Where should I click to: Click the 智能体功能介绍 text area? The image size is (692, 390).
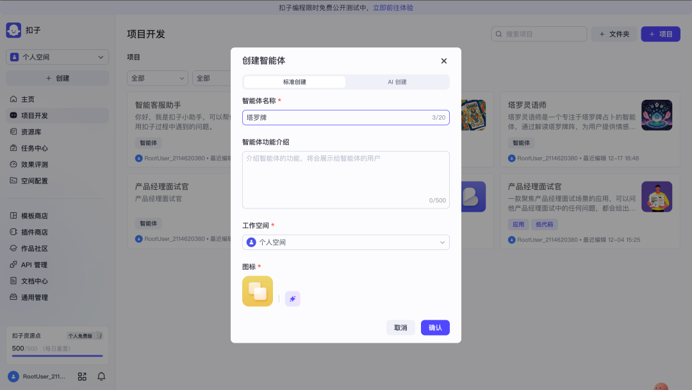click(x=346, y=180)
